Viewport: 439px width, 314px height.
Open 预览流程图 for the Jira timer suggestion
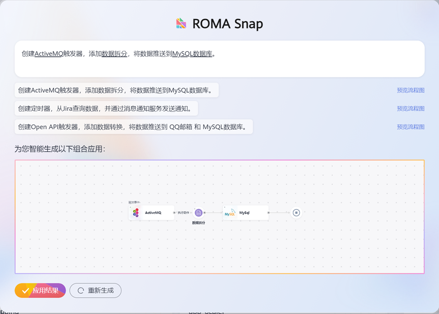point(411,109)
